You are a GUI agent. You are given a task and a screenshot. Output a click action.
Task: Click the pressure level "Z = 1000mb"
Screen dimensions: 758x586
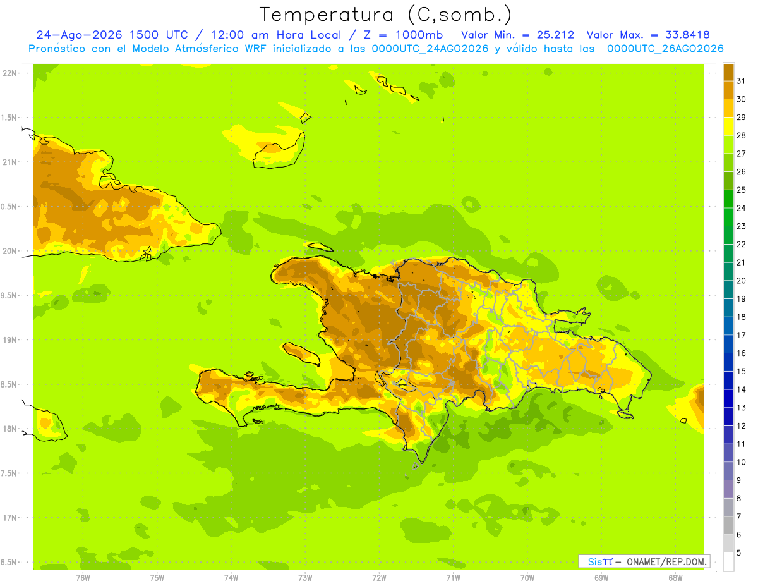tap(404, 35)
